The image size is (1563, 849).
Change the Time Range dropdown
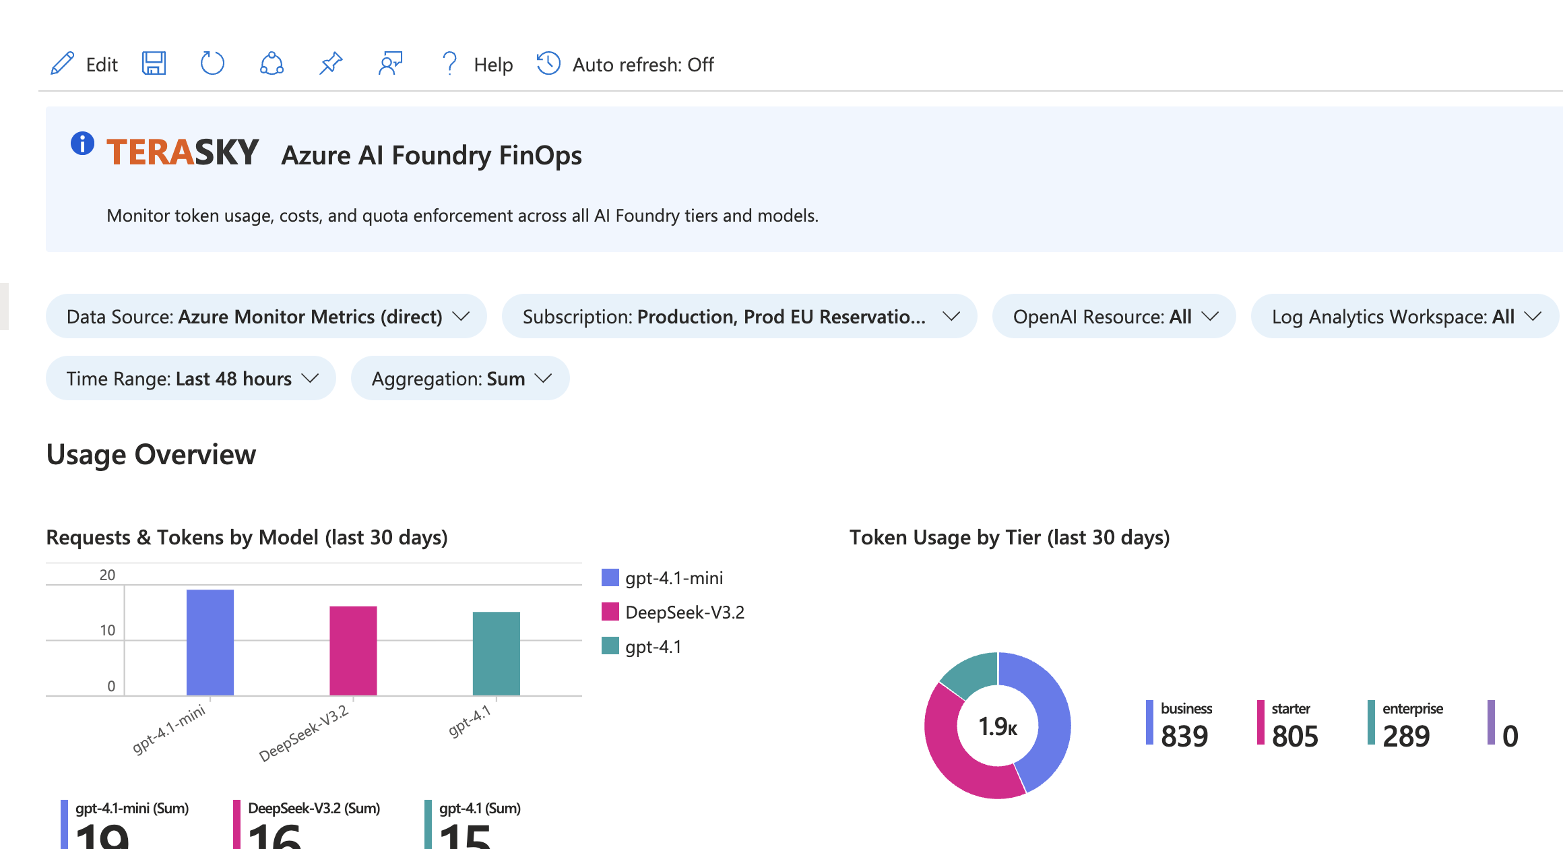pos(191,378)
